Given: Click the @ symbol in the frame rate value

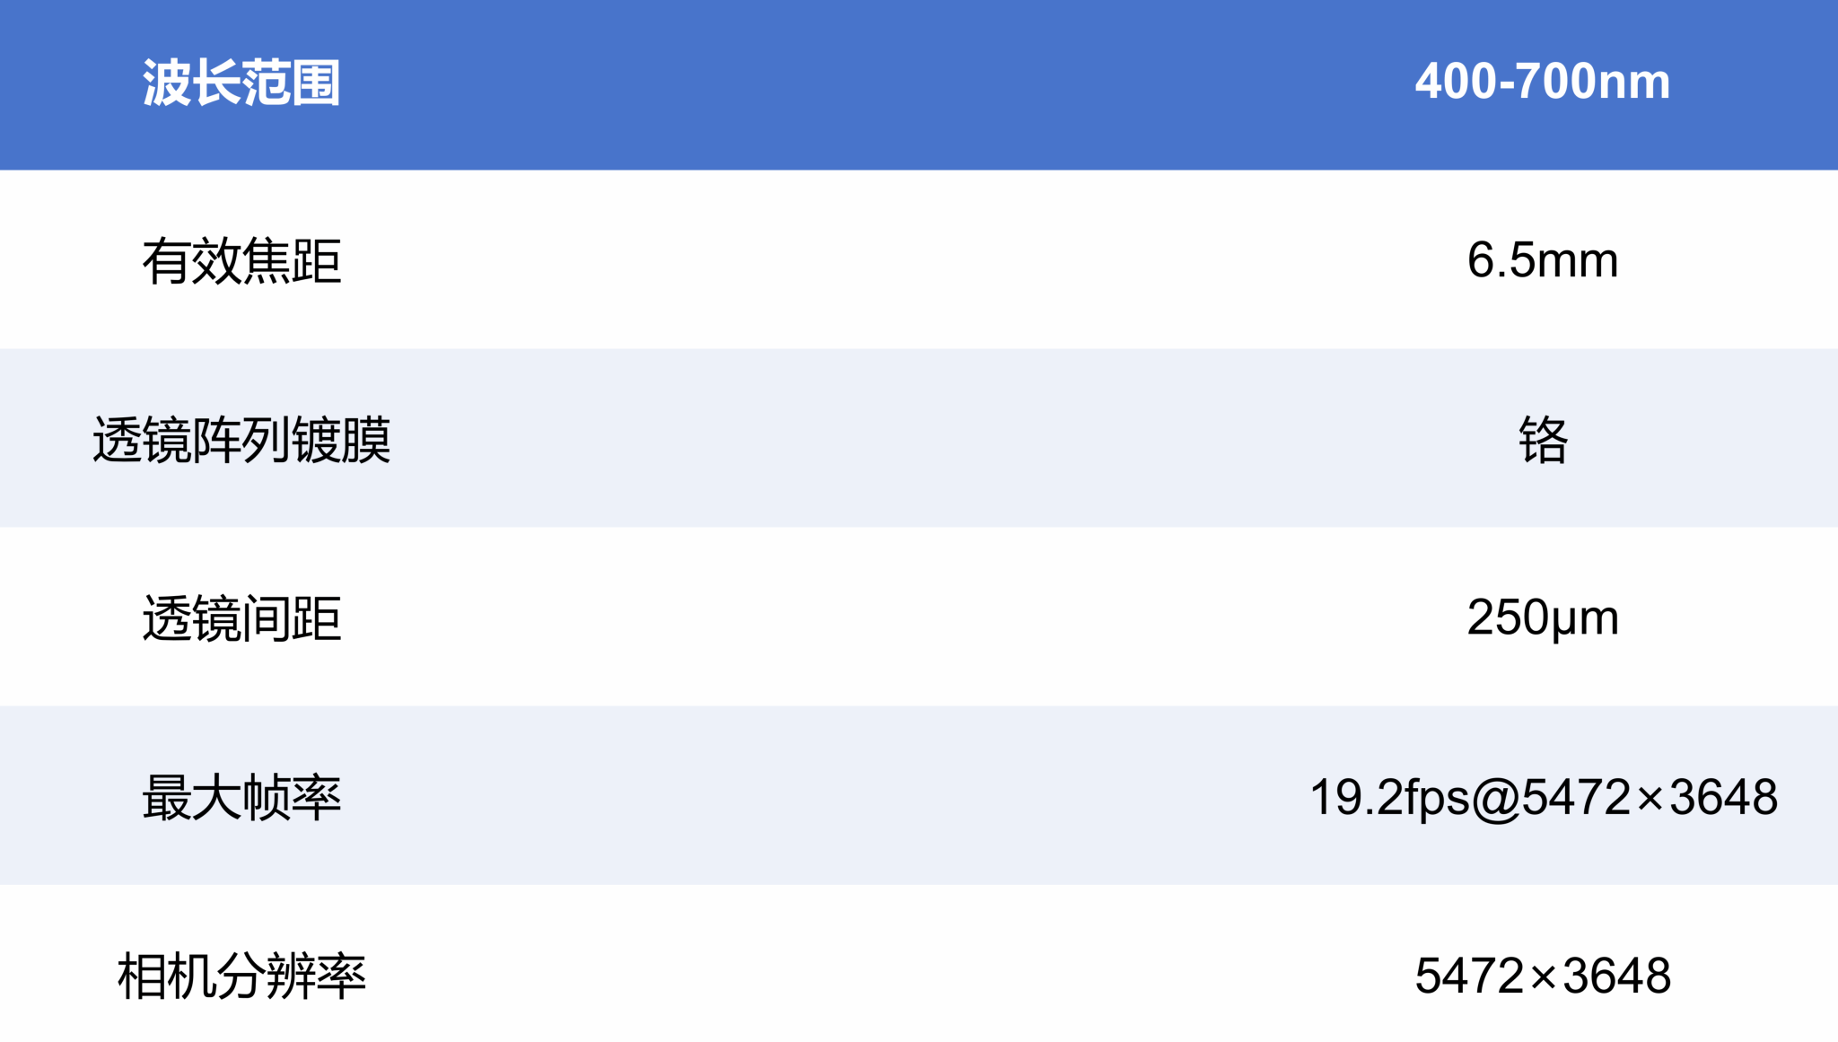Looking at the screenshot, I should (1495, 798).
